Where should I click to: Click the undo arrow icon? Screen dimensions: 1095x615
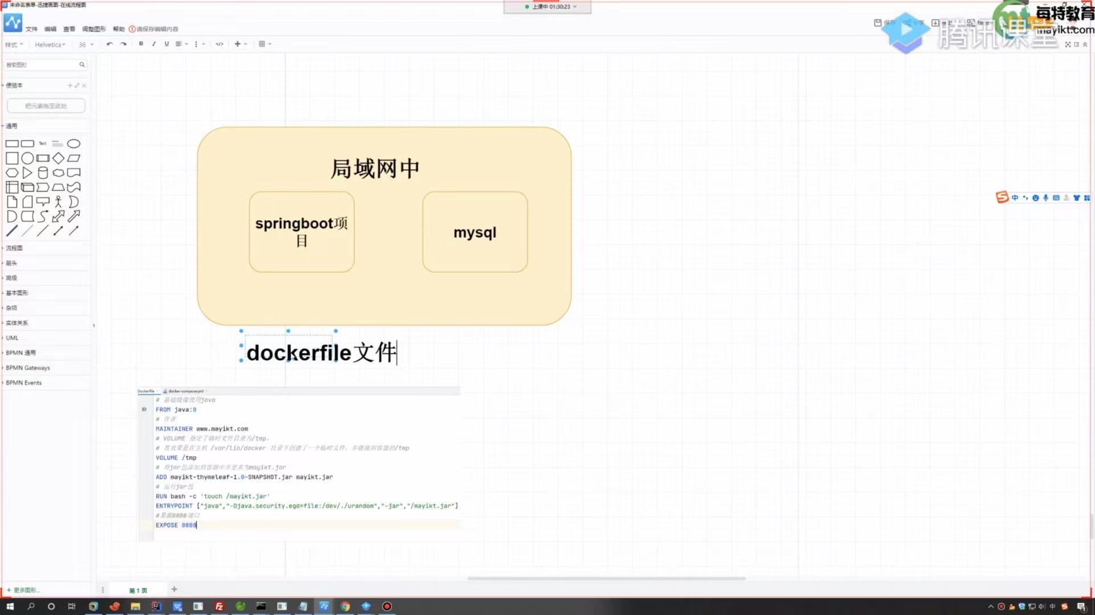[x=109, y=44]
